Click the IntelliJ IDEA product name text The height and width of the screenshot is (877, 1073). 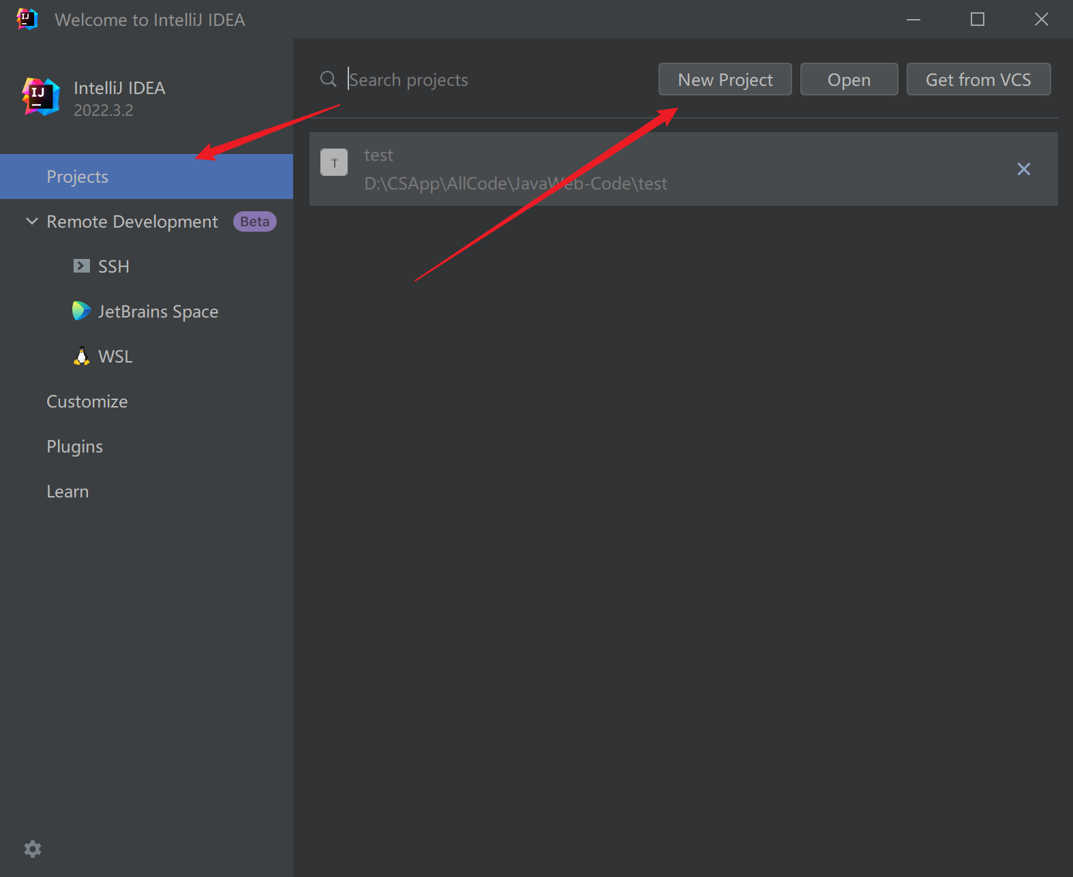click(119, 88)
